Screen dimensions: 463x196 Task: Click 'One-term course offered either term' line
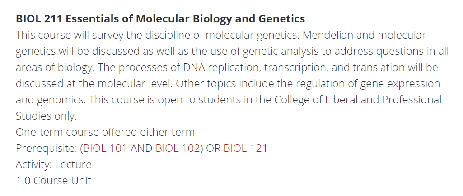105,132
